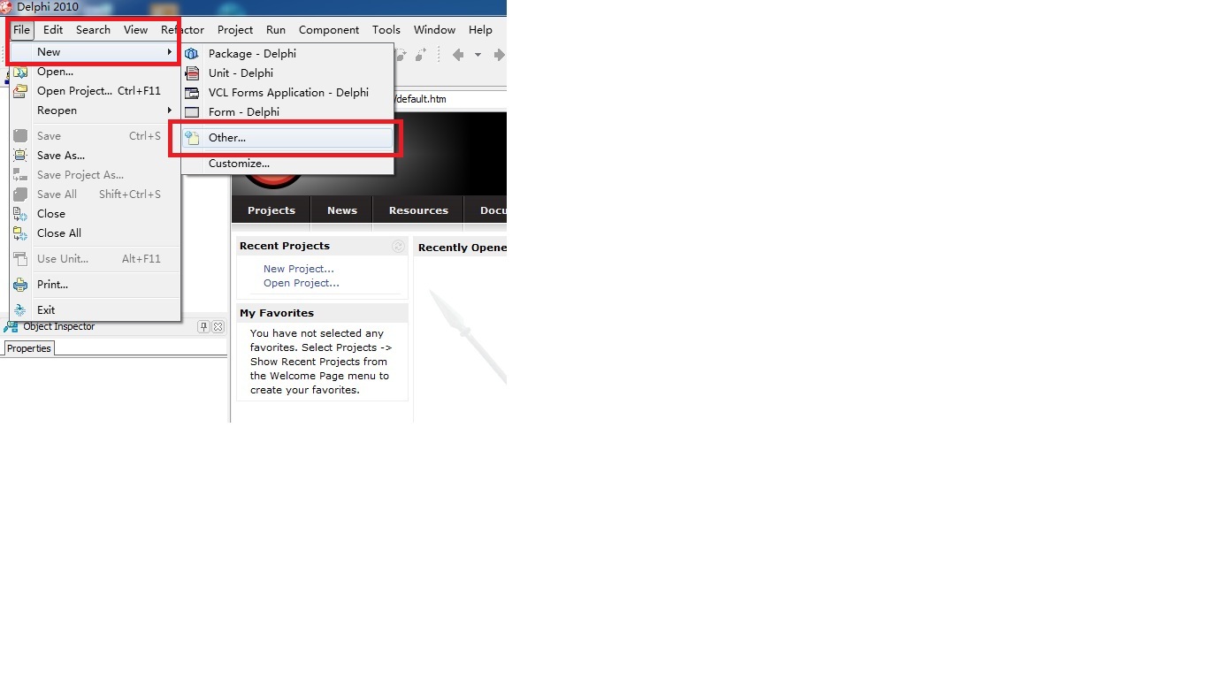Click the Open Project... link

click(302, 283)
